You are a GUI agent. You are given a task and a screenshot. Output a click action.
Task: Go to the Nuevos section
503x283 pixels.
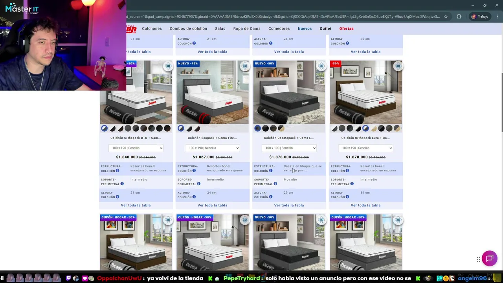305,29
